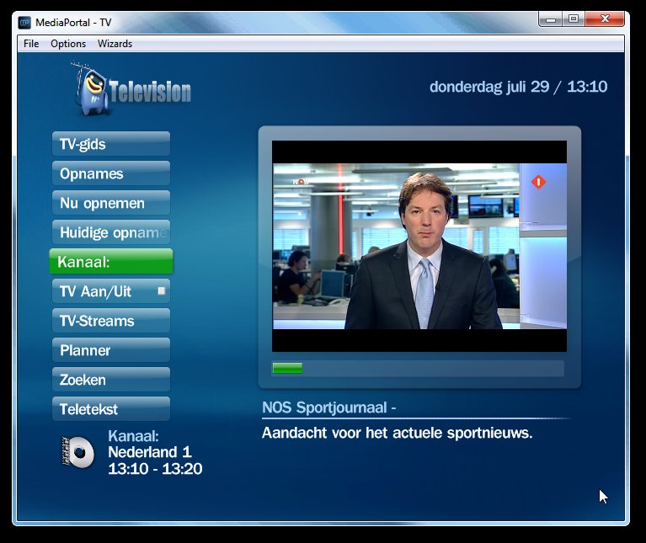The image size is (646, 543).
Task: Toggle TV Aan/Uit switch
Action: (111, 291)
